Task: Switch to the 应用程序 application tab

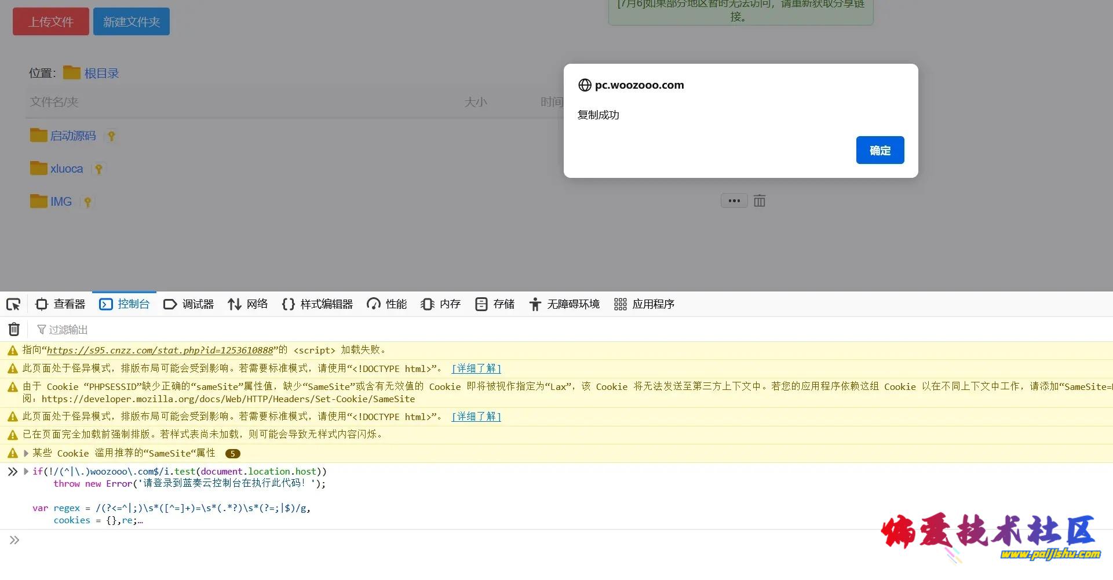Action: pyautogui.click(x=644, y=304)
